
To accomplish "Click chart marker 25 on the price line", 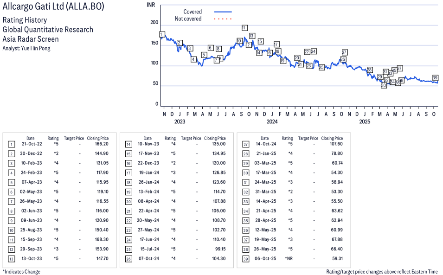I will 321,68.
